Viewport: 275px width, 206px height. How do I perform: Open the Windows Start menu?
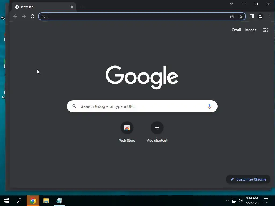click(6, 201)
